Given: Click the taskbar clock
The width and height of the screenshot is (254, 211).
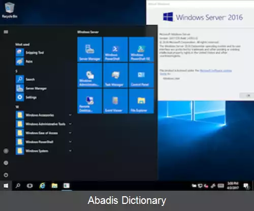Looking at the screenshot, I should pos(233,186).
